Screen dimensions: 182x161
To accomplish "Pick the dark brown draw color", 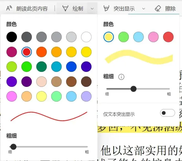I will point(86,82).
